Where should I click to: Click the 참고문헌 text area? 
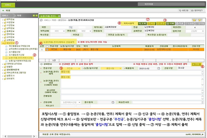click(132, 91)
